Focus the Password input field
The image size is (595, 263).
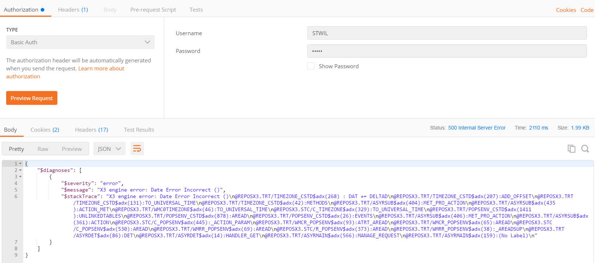point(447,51)
